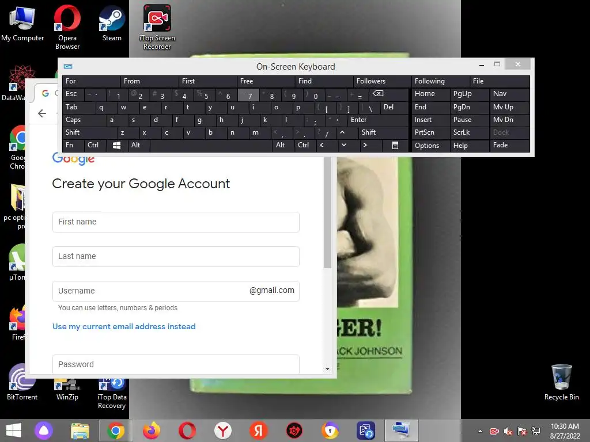This screenshot has height=442, width=590.
Task: Open WinZip desktop shortcut
Action: (67, 390)
